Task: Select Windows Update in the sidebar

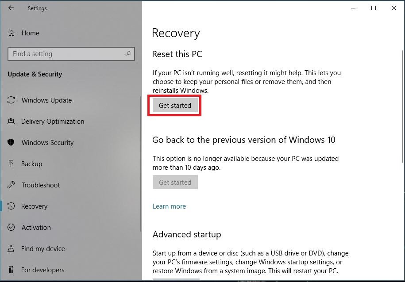Action: coord(46,100)
